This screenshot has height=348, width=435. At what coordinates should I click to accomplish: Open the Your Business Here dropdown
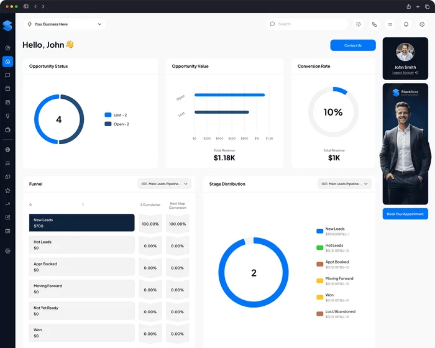click(x=65, y=24)
